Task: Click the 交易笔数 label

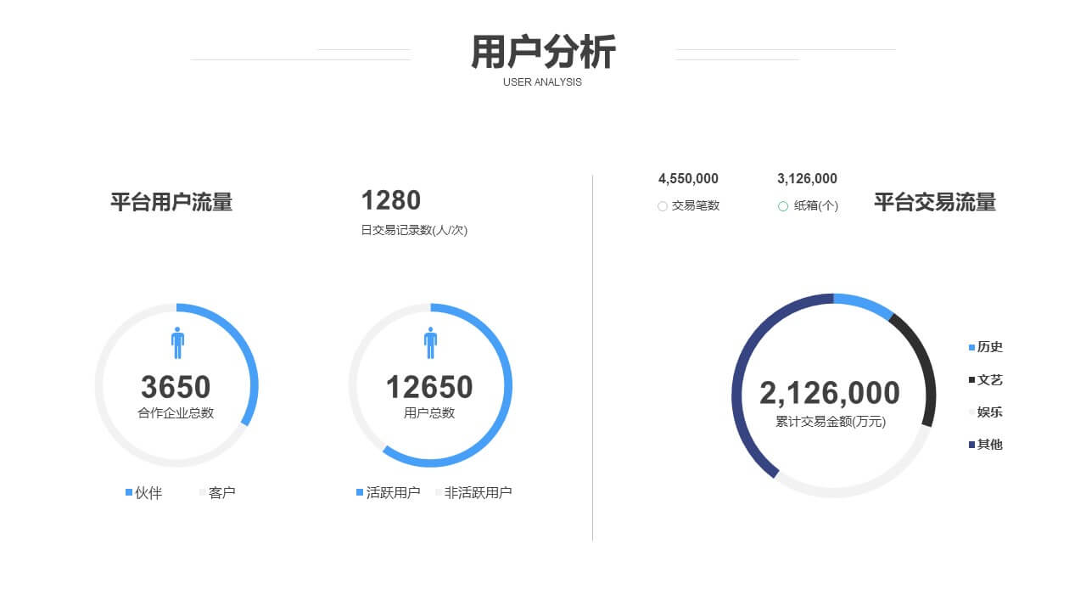Action: 696,205
